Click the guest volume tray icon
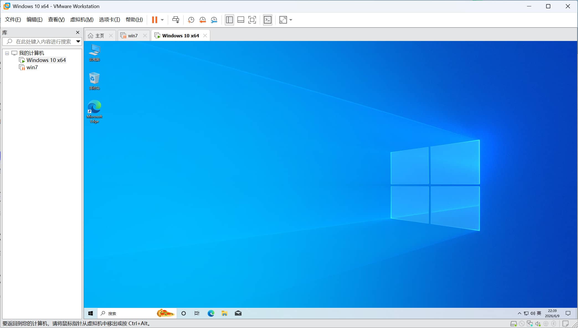The image size is (578, 328). (x=533, y=313)
